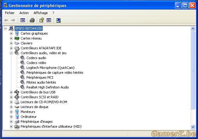Click the Contrôleurs SCSI et RAID icon
The width and height of the screenshot is (198, 139).
[x=17, y=97]
